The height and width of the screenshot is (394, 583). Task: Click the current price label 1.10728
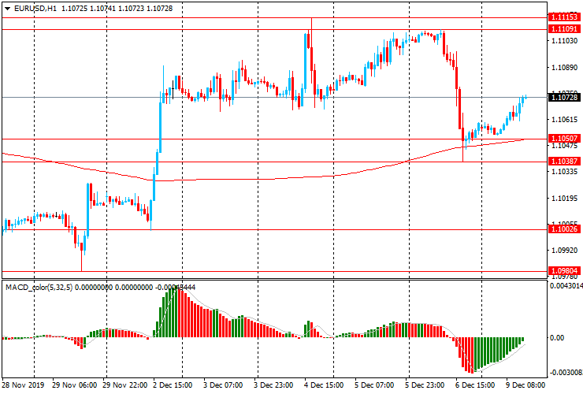click(x=564, y=98)
